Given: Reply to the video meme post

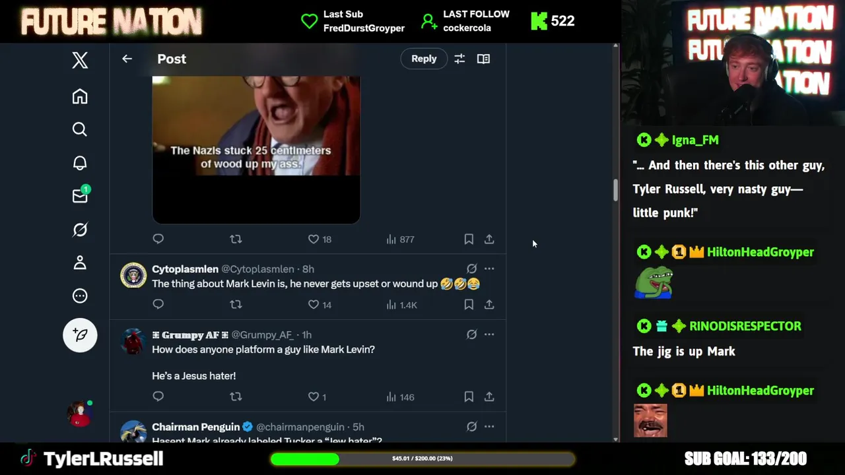Looking at the screenshot, I should click(x=158, y=239).
